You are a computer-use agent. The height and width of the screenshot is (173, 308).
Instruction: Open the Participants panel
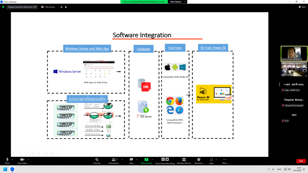coord(114,160)
